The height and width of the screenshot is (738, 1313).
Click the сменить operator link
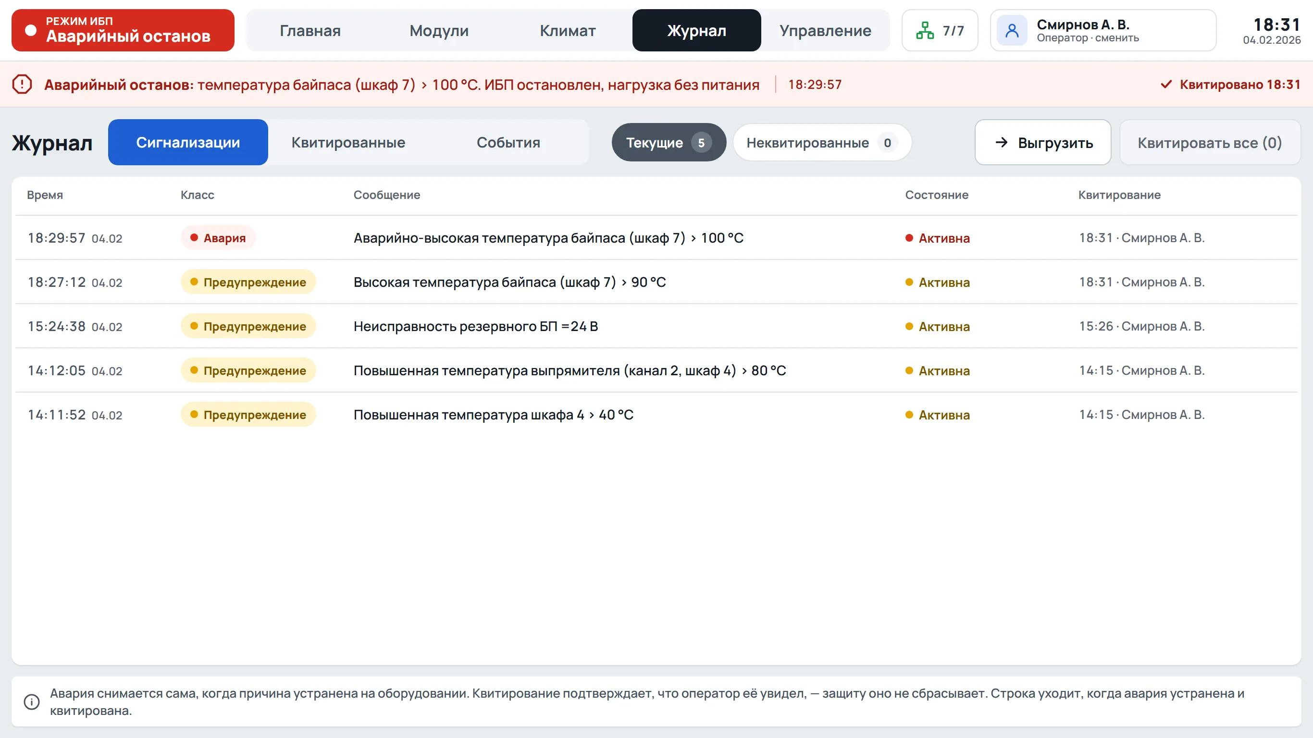click(x=1117, y=38)
